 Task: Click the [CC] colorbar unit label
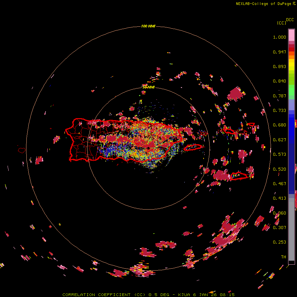pos(281,23)
